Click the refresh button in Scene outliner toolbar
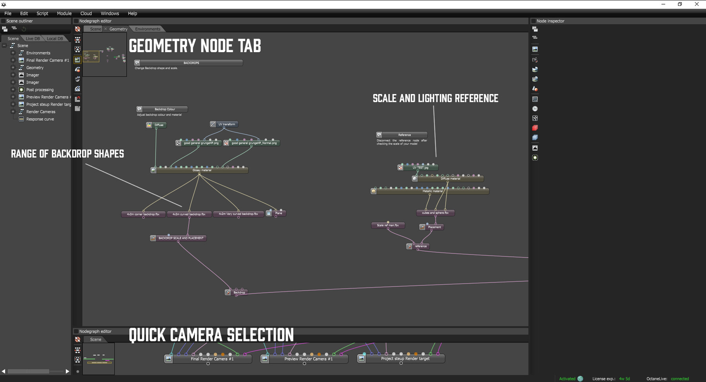 (24, 29)
